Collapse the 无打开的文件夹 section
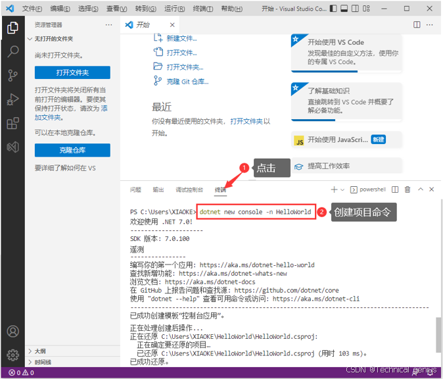This screenshot has height=379, width=443. (72, 39)
